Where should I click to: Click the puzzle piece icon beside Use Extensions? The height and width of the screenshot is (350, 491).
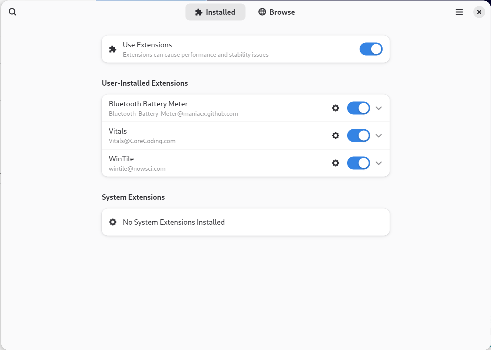click(x=113, y=49)
